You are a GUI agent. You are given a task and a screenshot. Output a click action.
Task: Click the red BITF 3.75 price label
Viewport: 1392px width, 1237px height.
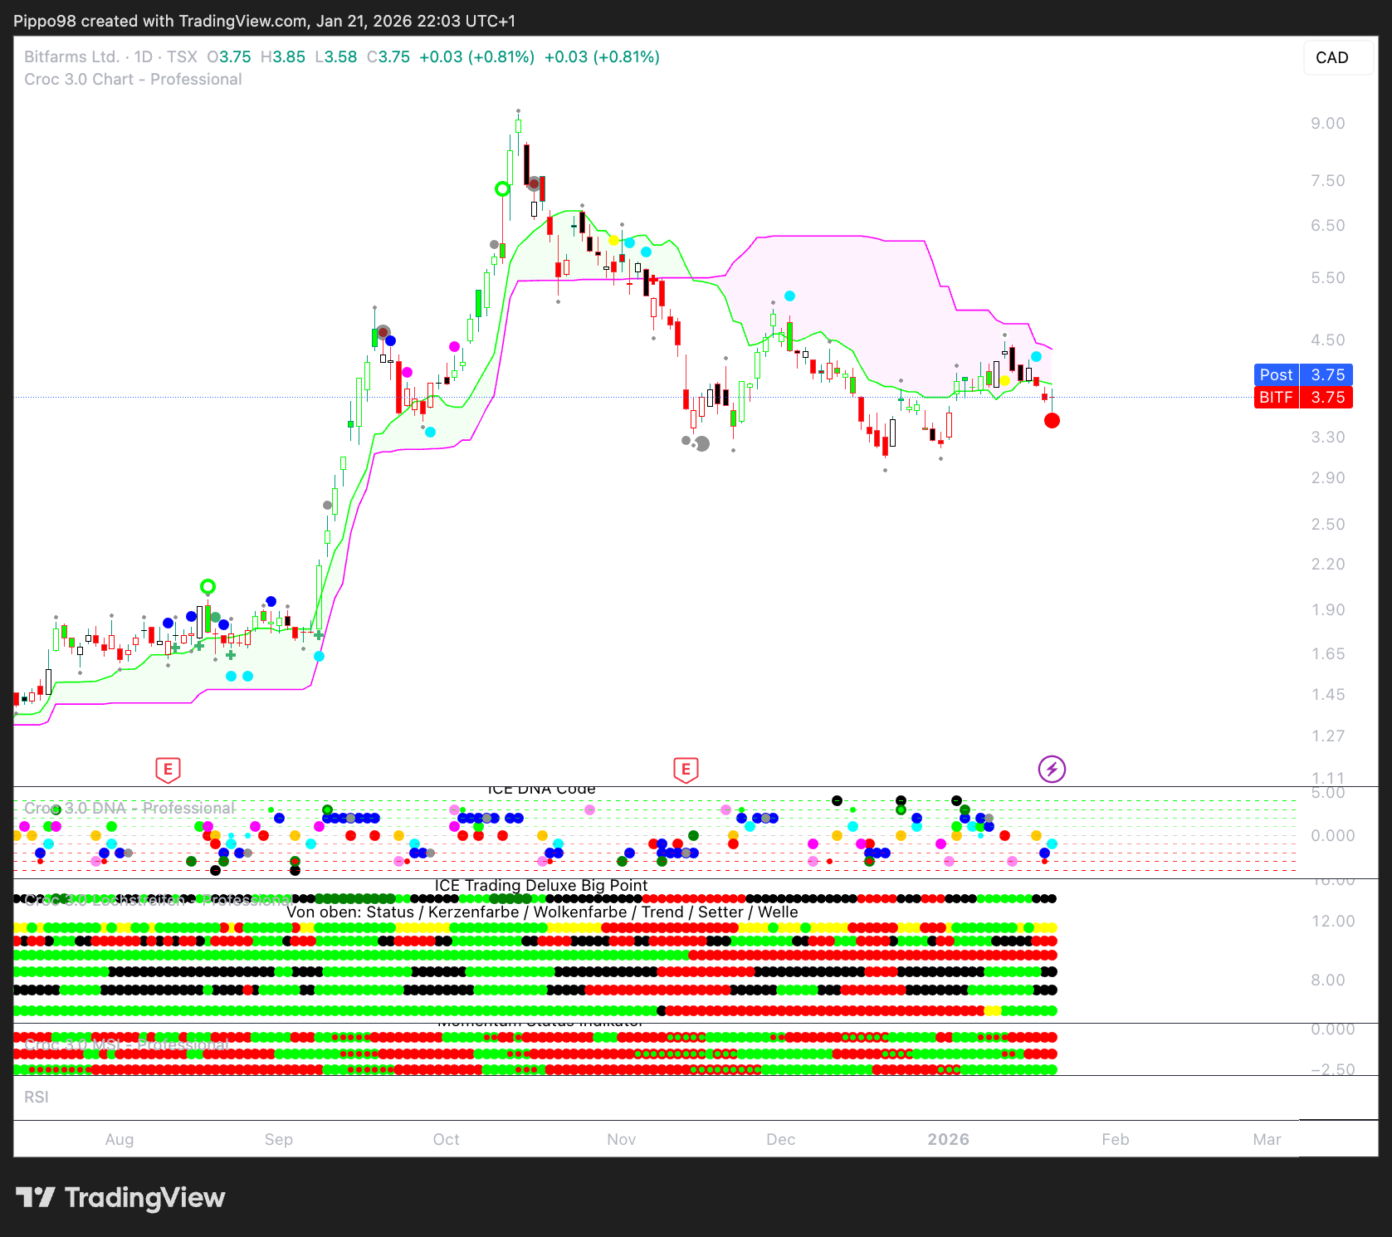1302,398
